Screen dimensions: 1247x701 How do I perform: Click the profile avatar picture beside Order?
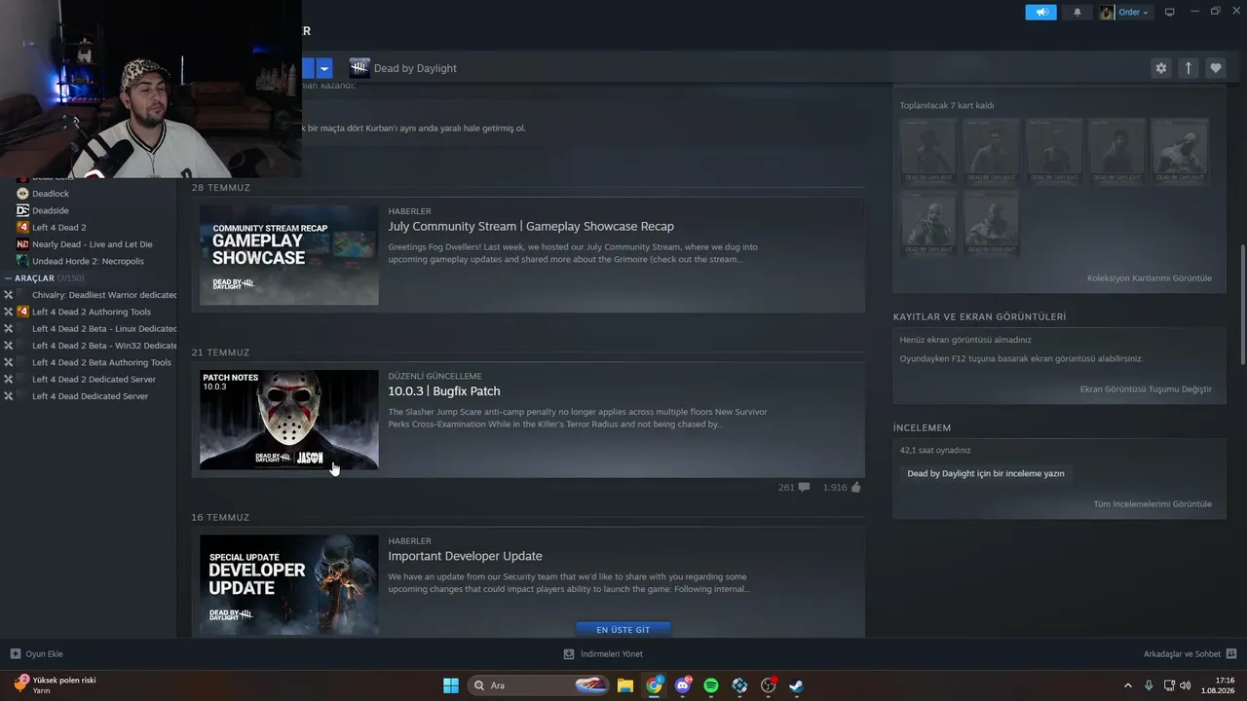(1107, 12)
